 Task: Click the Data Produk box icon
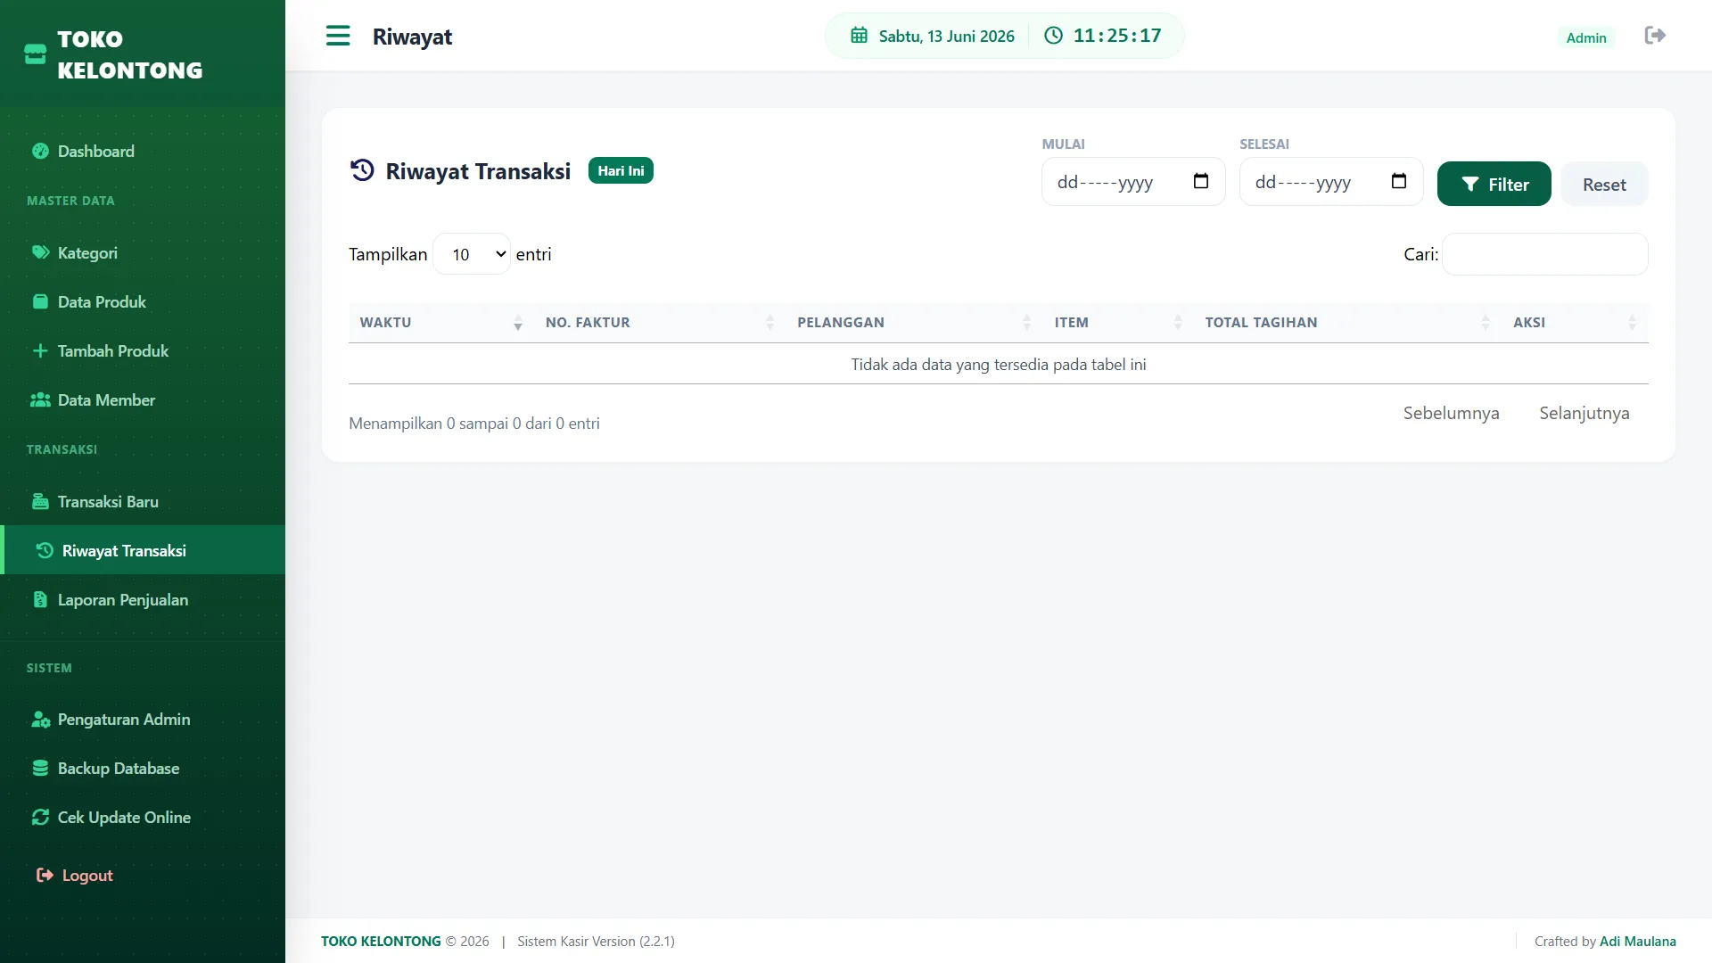(x=40, y=301)
